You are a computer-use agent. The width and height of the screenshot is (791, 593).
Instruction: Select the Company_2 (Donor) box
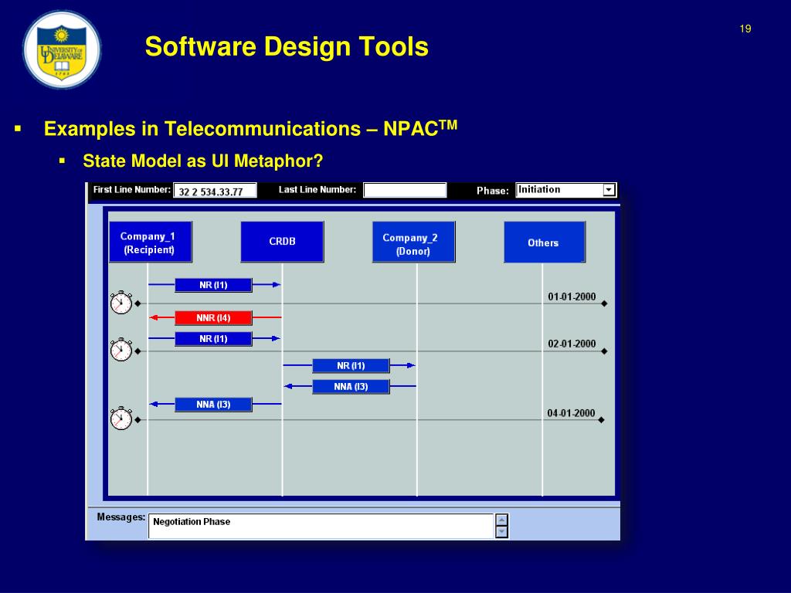(x=414, y=242)
